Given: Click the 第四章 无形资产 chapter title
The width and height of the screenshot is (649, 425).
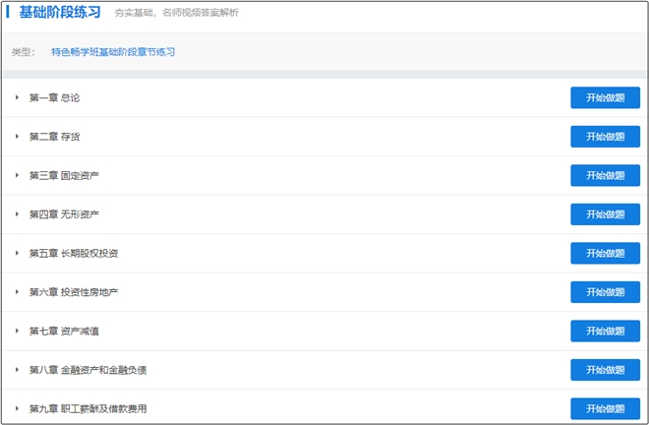Looking at the screenshot, I should click(64, 214).
